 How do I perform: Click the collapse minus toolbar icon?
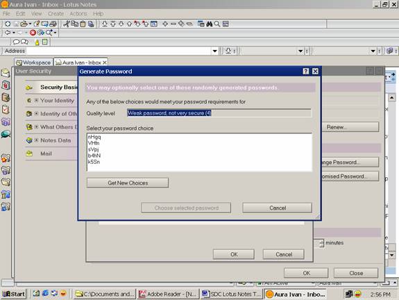pyautogui.click(x=173, y=24)
